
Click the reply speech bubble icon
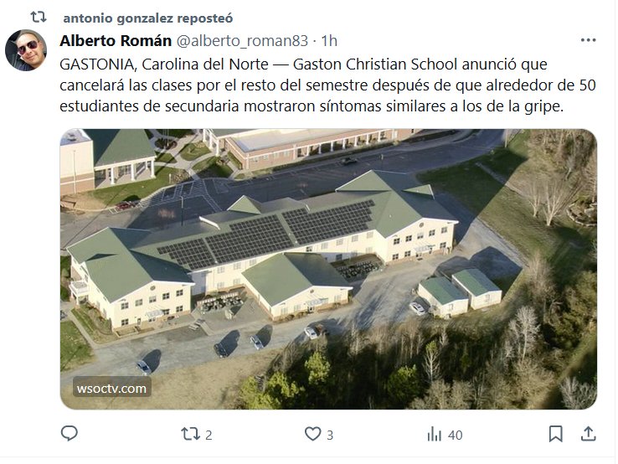click(x=70, y=434)
